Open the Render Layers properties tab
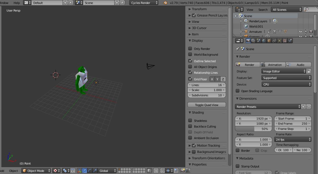The image size is (318, 174). (x=253, y=41)
